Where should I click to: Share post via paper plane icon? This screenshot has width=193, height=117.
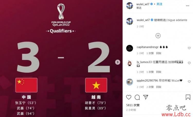tap(146, 97)
